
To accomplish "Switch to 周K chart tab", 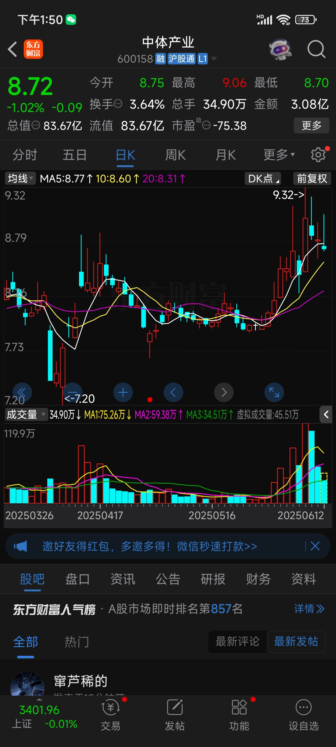I will click(175, 155).
